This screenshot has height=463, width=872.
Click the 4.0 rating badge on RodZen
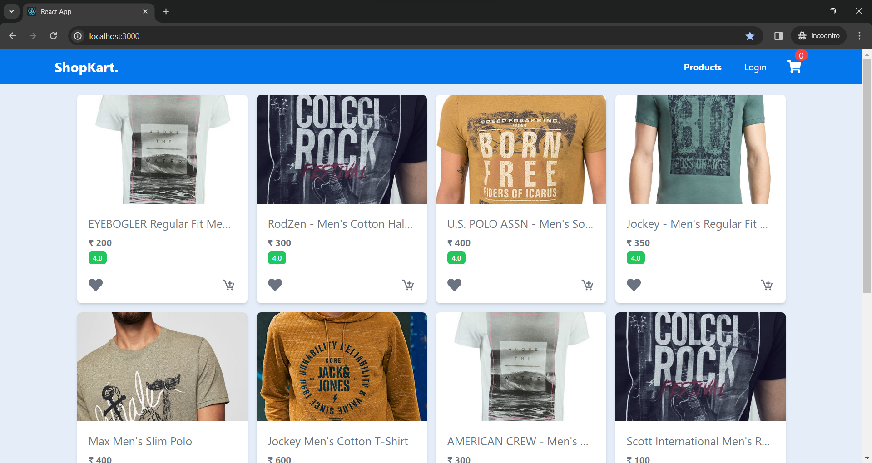[277, 258]
